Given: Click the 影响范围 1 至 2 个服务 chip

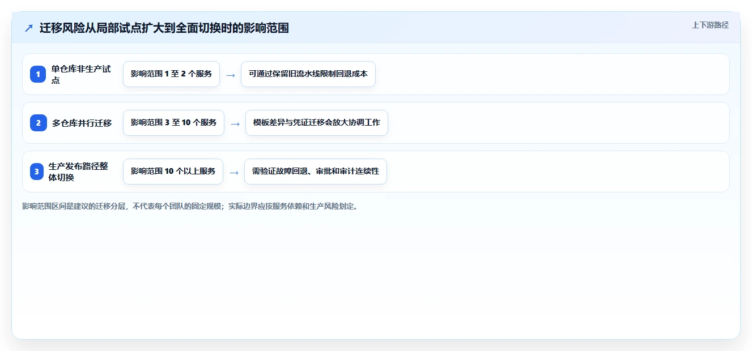Looking at the screenshot, I should (x=171, y=74).
